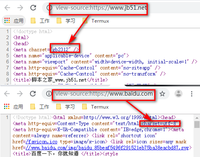
Task: Click the address bar showing view-source:https://www.baidu.com
Action: click(x=104, y=94)
